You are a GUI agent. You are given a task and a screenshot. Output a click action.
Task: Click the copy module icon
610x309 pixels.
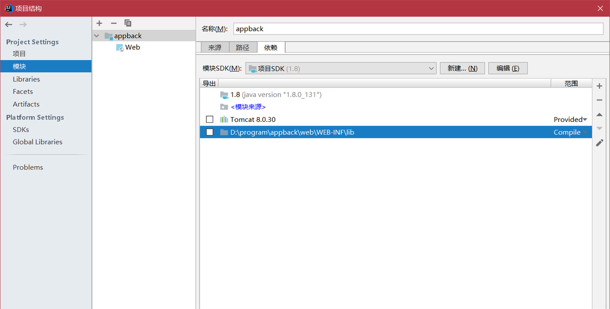click(x=128, y=23)
